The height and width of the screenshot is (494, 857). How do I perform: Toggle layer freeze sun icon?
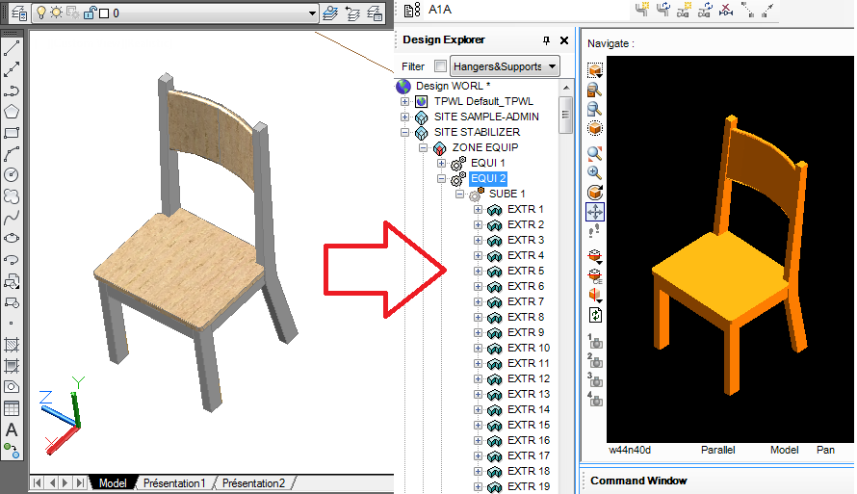(56, 13)
